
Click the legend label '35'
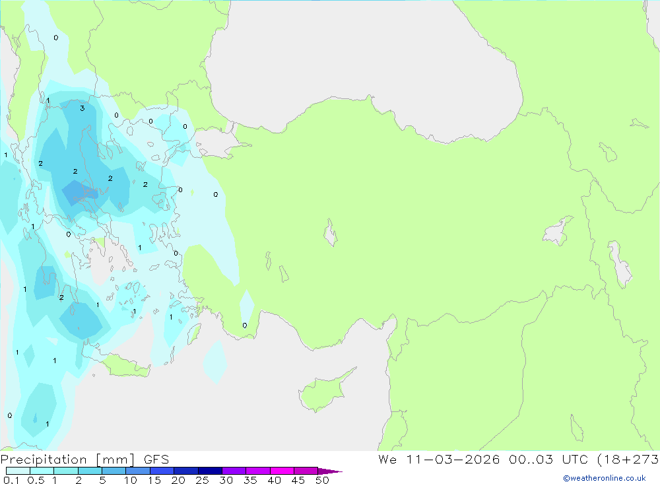coord(250,480)
